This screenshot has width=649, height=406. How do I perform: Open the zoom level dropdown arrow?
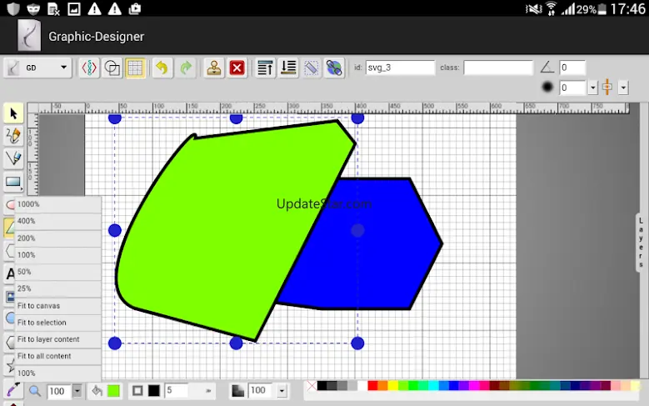[x=77, y=391]
